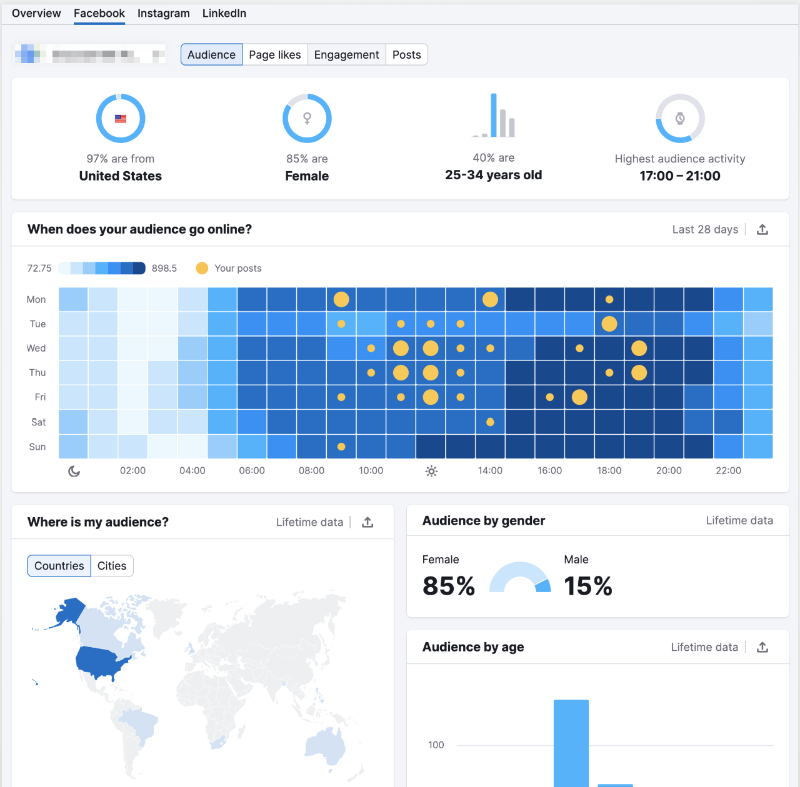Open the "Last 28 days" period selector
The image size is (800, 787).
[x=705, y=229]
